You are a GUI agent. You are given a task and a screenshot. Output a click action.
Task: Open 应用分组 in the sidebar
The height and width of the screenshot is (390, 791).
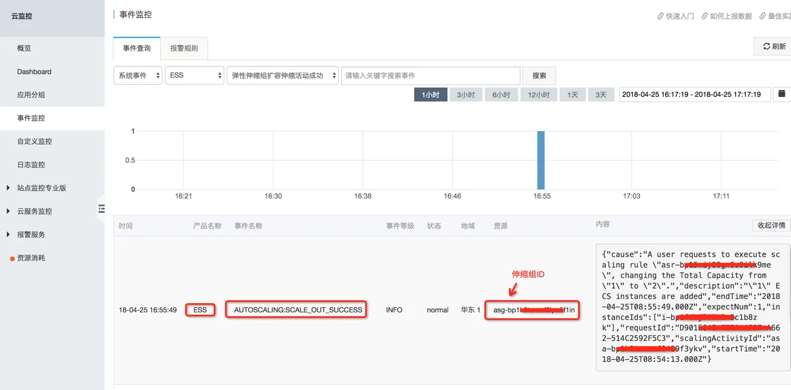point(31,95)
